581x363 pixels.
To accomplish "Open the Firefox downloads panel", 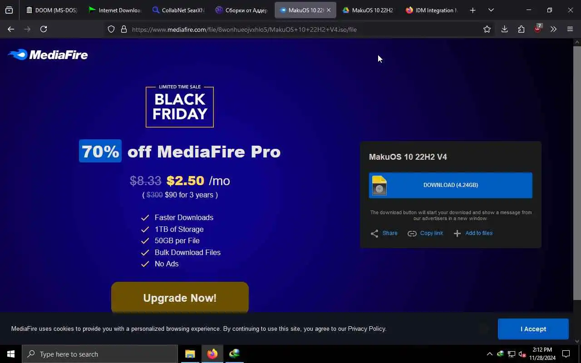I will (x=504, y=29).
